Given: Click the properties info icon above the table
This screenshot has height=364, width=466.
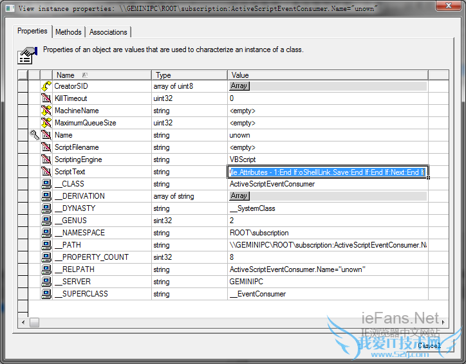Looking at the screenshot, I should (x=26, y=55).
